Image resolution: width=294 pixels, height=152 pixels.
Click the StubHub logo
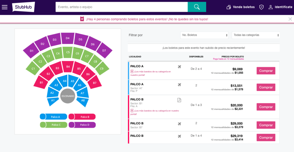coord(24,7)
